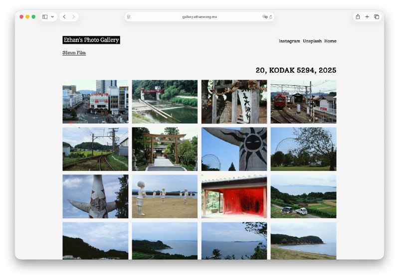This screenshot has height=279, width=399.
Task: Expand the sidebar tab group dropdown
Action: click(x=53, y=17)
